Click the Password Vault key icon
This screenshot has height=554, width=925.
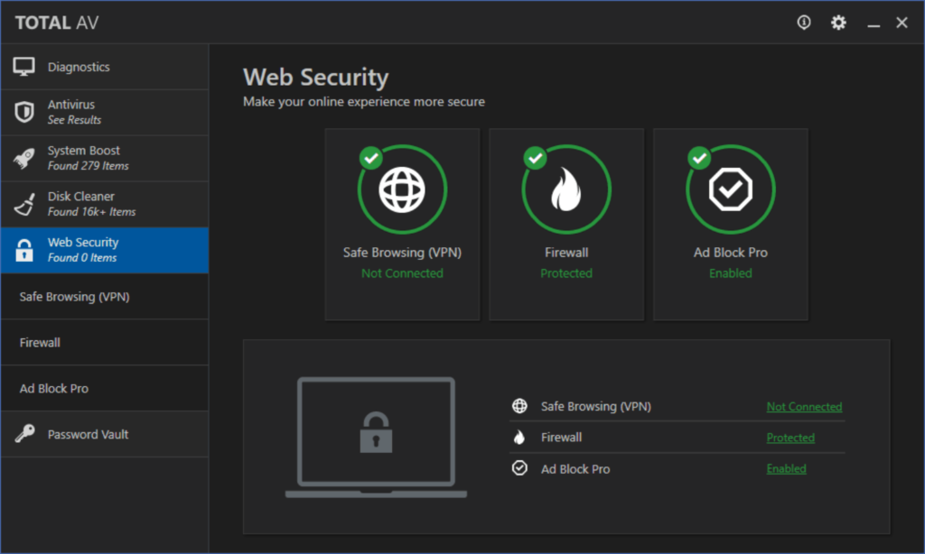click(x=24, y=434)
